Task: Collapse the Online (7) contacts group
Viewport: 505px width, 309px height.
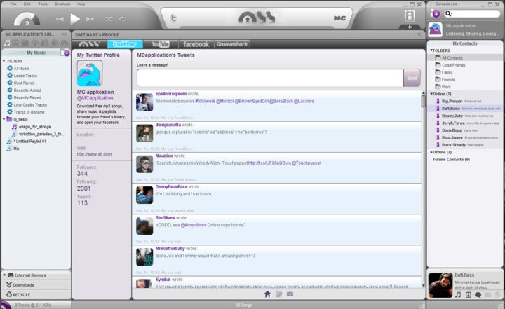Action: [x=431, y=94]
